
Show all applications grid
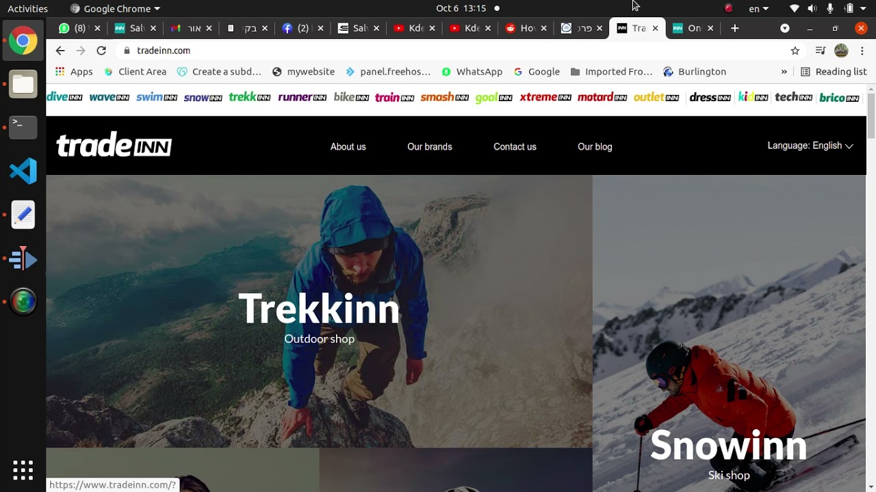[23, 470]
